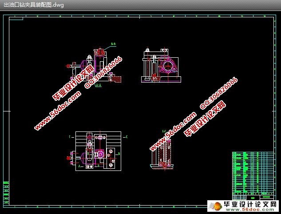Screen dimensions: 281x214
Task: Click the small green table at bottom-left border
Action: pyautogui.click(x=6, y=189)
